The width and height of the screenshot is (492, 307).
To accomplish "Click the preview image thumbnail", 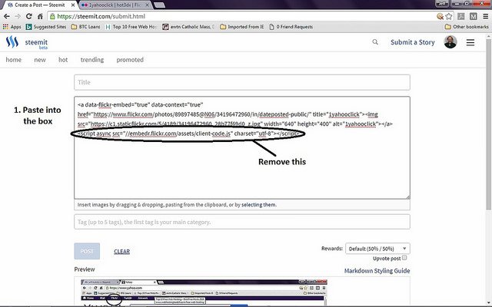I will click(204, 292).
